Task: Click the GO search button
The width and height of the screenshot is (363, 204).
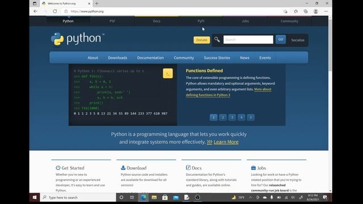Action: click(x=281, y=39)
